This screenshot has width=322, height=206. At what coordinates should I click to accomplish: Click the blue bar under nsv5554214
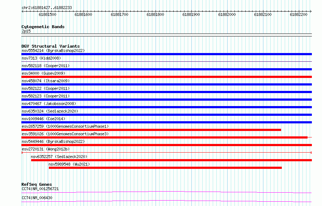[x=166, y=54]
